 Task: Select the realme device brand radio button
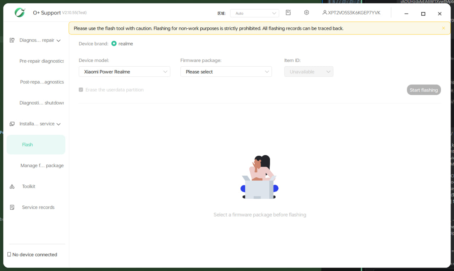pyautogui.click(x=114, y=43)
